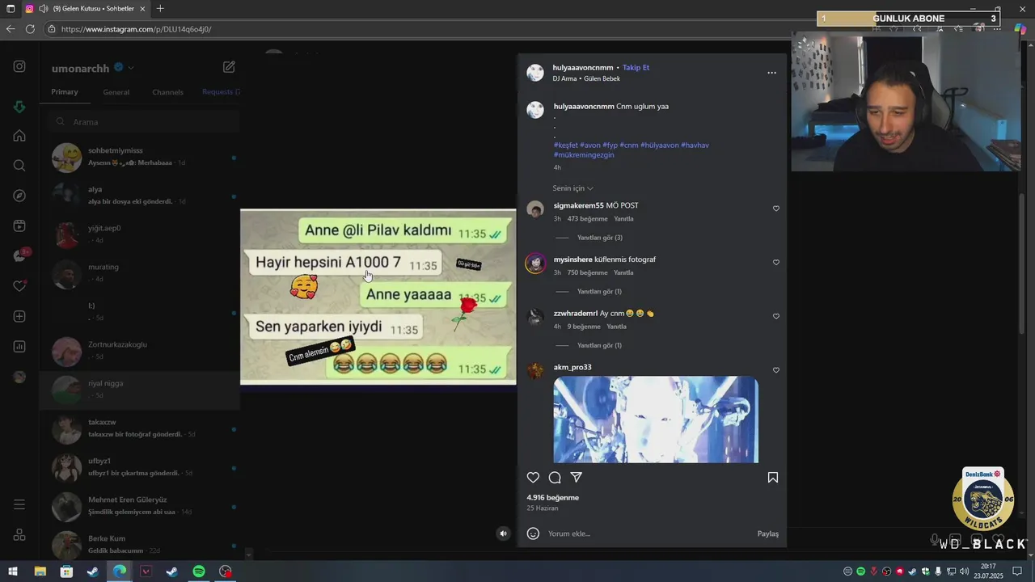Click the Create plus icon

19,316
